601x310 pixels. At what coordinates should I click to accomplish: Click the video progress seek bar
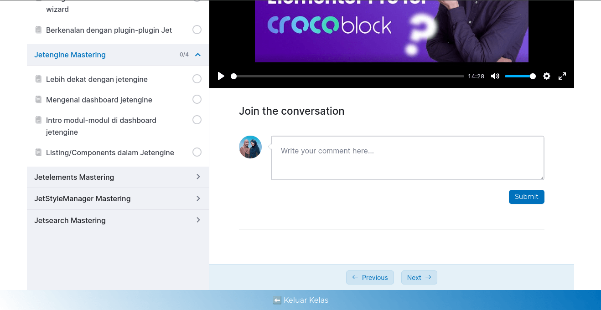pyautogui.click(x=347, y=76)
